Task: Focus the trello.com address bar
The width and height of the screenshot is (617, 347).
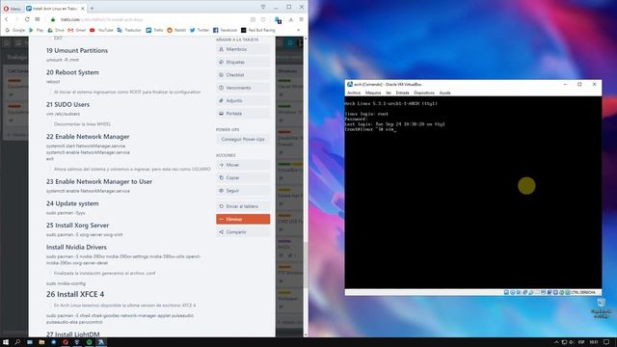Action: coord(149,19)
